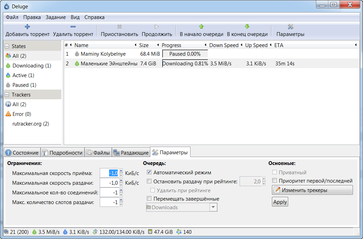Open the Правка menu
The image size is (363, 239).
(32, 17)
